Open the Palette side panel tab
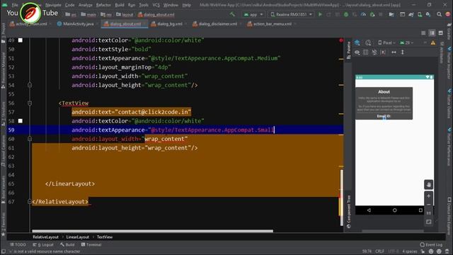The height and width of the screenshot is (255, 453). [348, 50]
